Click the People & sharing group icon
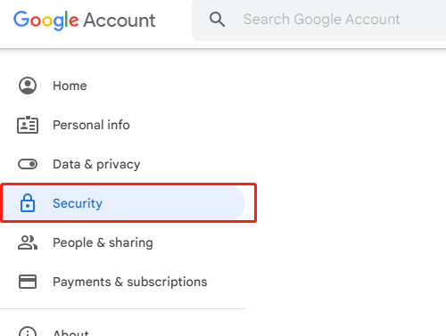The height and width of the screenshot is (336, 446). (28, 242)
